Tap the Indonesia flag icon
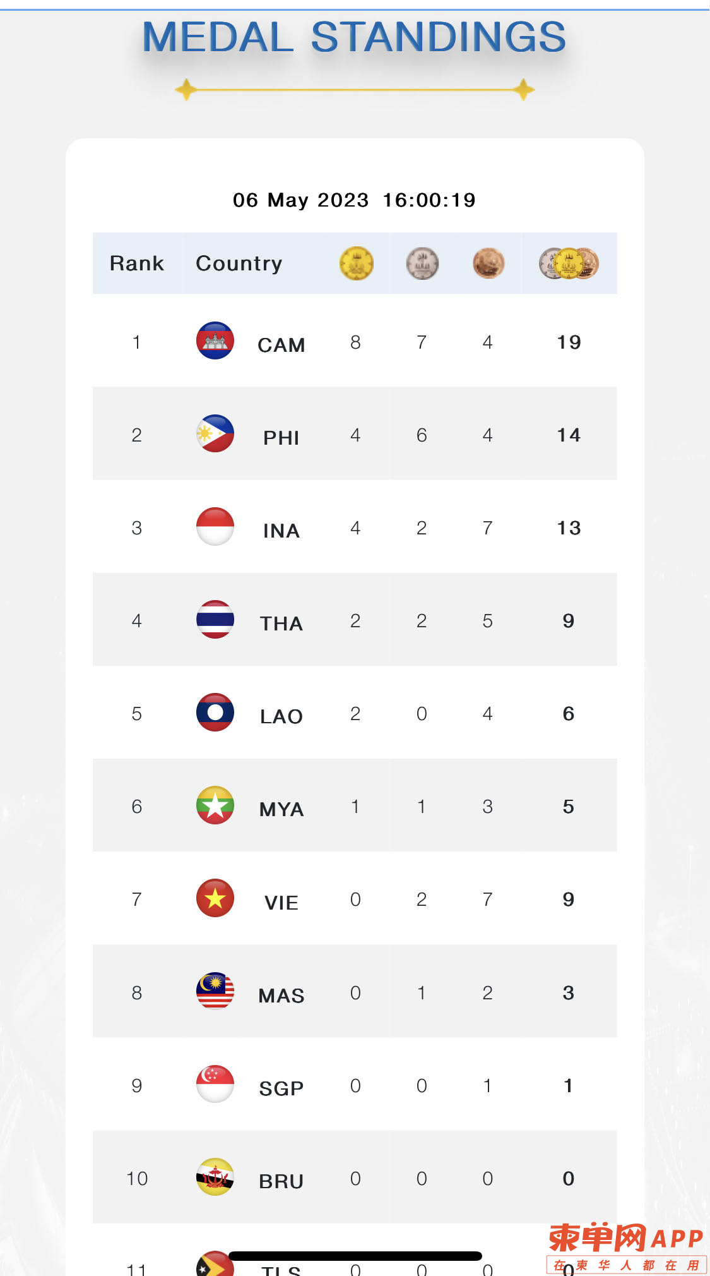710x1276 pixels. [x=215, y=526]
